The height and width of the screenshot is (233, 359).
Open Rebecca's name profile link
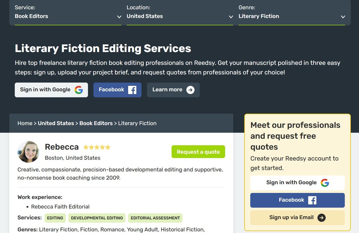tap(62, 147)
